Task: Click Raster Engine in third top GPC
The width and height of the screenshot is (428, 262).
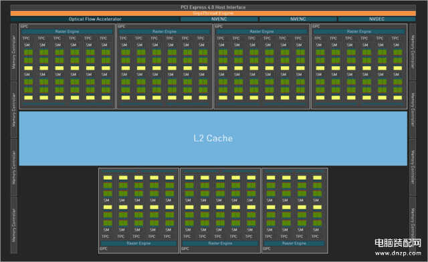Action: tap(261, 31)
